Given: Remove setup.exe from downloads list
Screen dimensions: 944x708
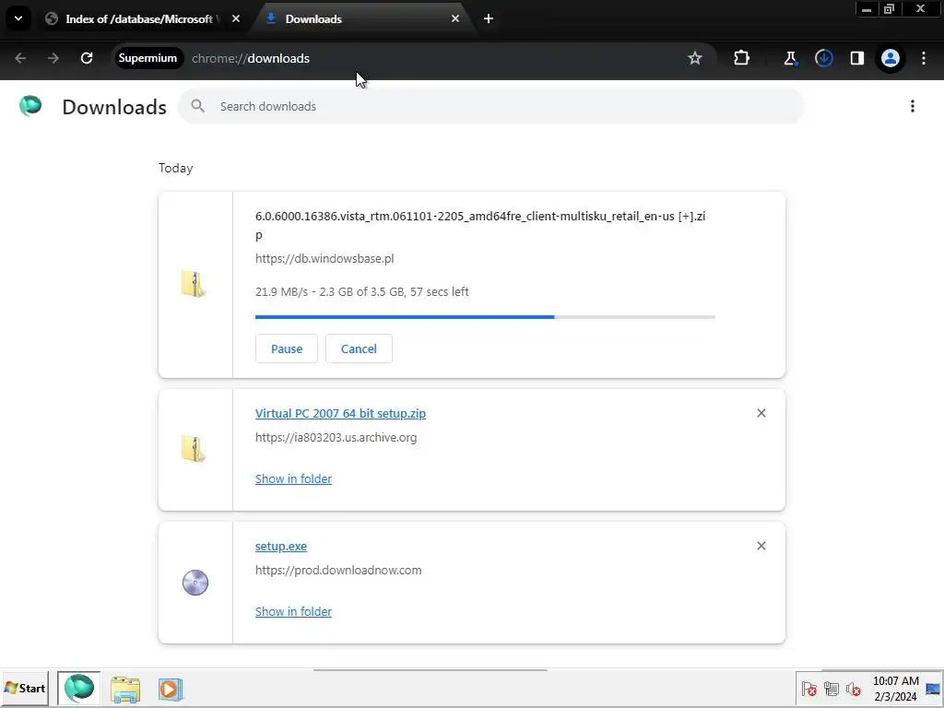Looking at the screenshot, I should pyautogui.click(x=761, y=546).
